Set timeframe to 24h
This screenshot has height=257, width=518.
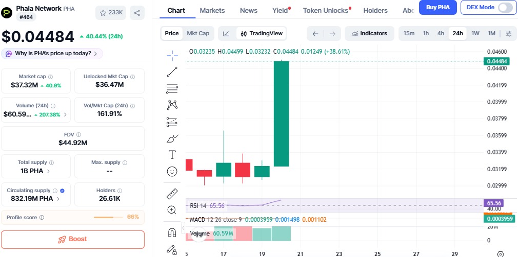point(457,33)
